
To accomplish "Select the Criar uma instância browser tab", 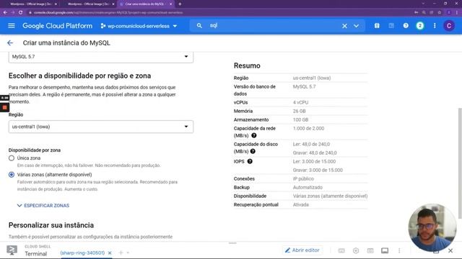I will click(x=146, y=4).
